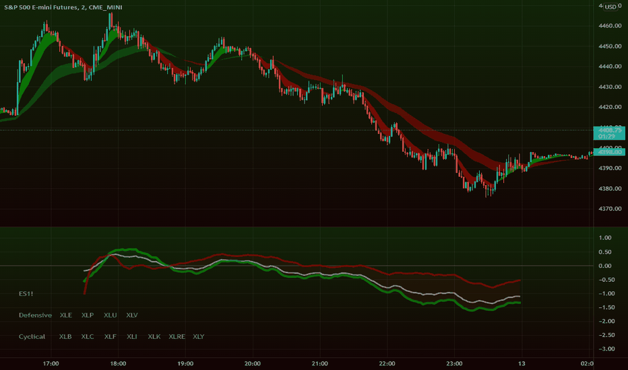This screenshot has height=370, width=628.
Task: Select the XLF sector ticker
Action: coord(111,337)
